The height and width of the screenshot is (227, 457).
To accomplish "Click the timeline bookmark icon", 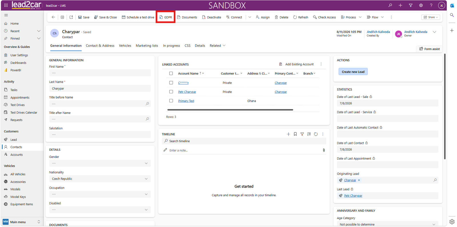I will pos(295,134).
